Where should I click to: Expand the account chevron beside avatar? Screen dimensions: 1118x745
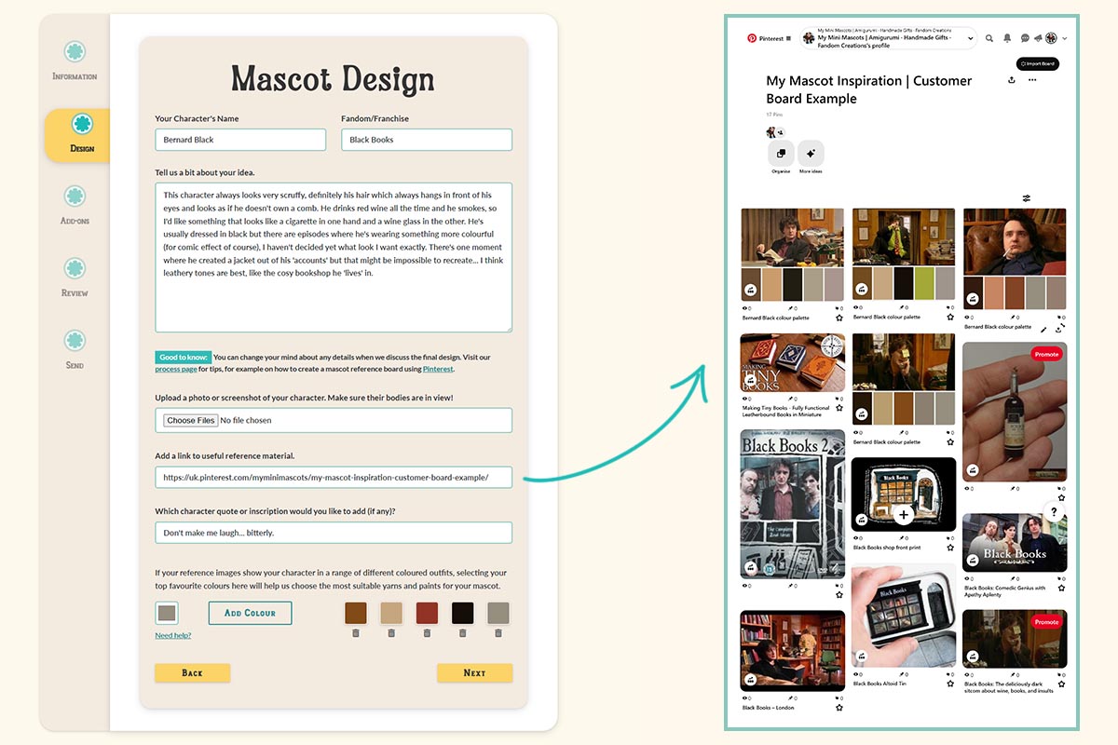pyautogui.click(x=1065, y=38)
